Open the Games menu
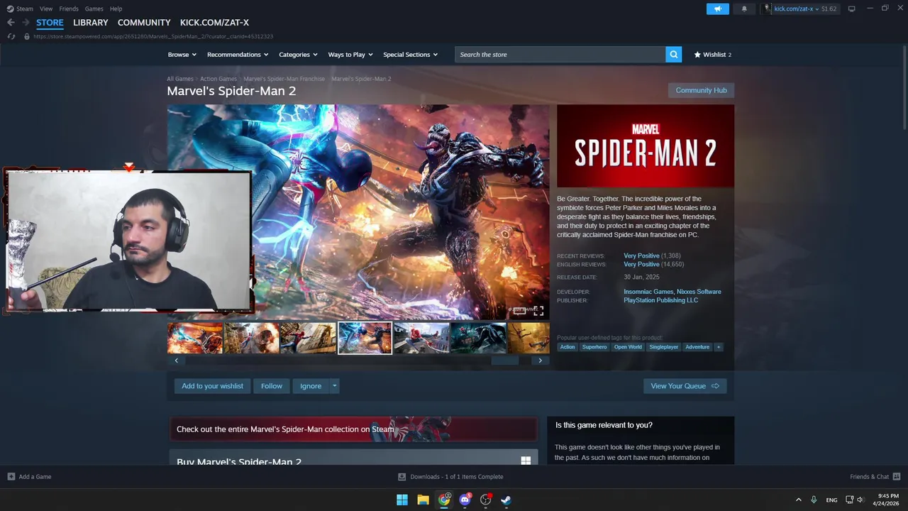908x511 pixels. [x=94, y=9]
